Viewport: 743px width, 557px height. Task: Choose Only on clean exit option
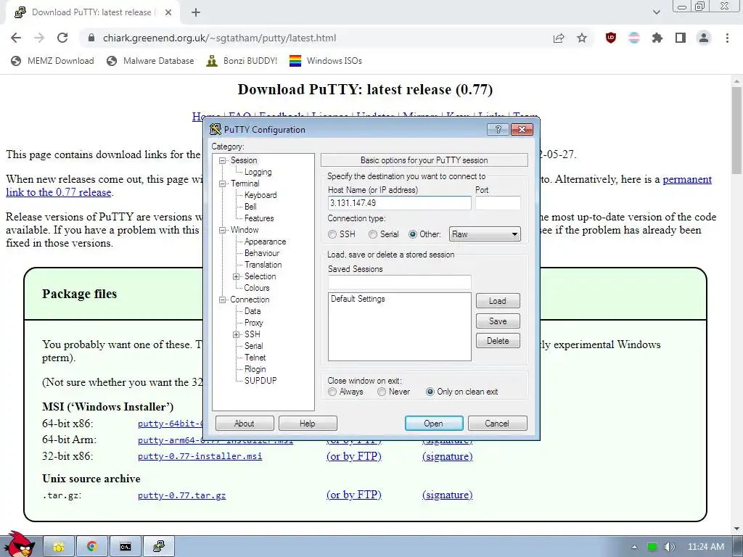click(430, 392)
